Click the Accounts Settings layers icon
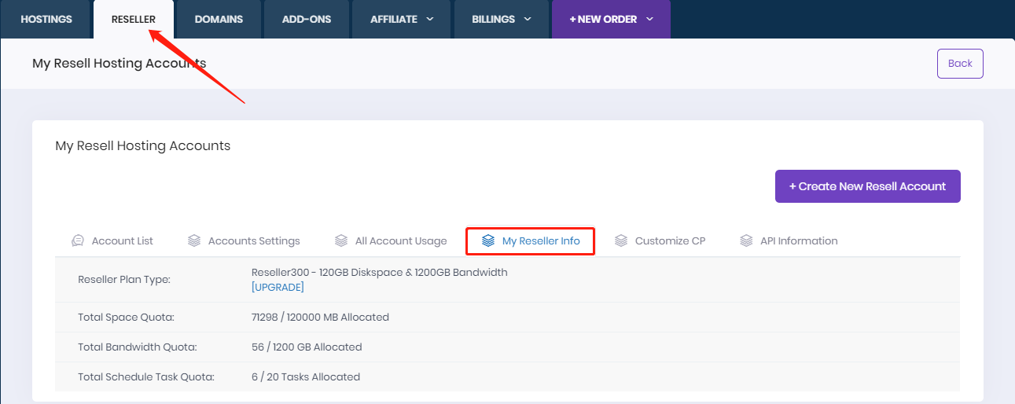 194,241
